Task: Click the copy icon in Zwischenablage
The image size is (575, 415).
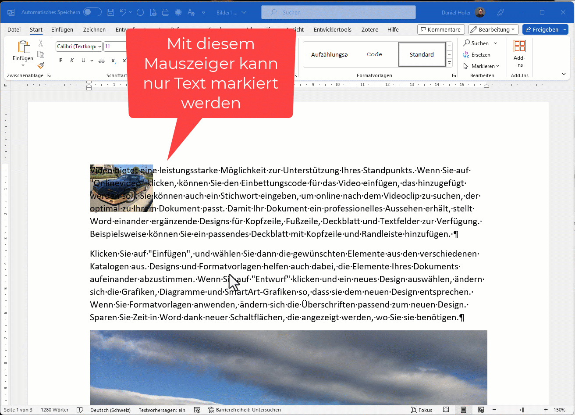Action: pyautogui.click(x=41, y=54)
